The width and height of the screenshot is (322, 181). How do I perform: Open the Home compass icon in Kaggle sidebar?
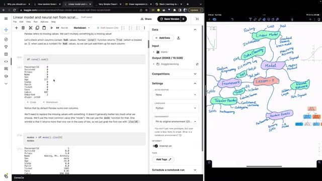coord(6,39)
